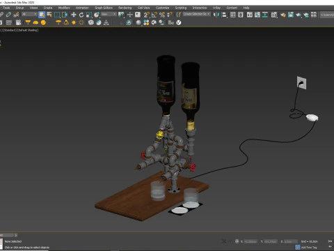This screenshot has width=334, height=251.
Task: Open the Create menu
Action: (48, 8)
